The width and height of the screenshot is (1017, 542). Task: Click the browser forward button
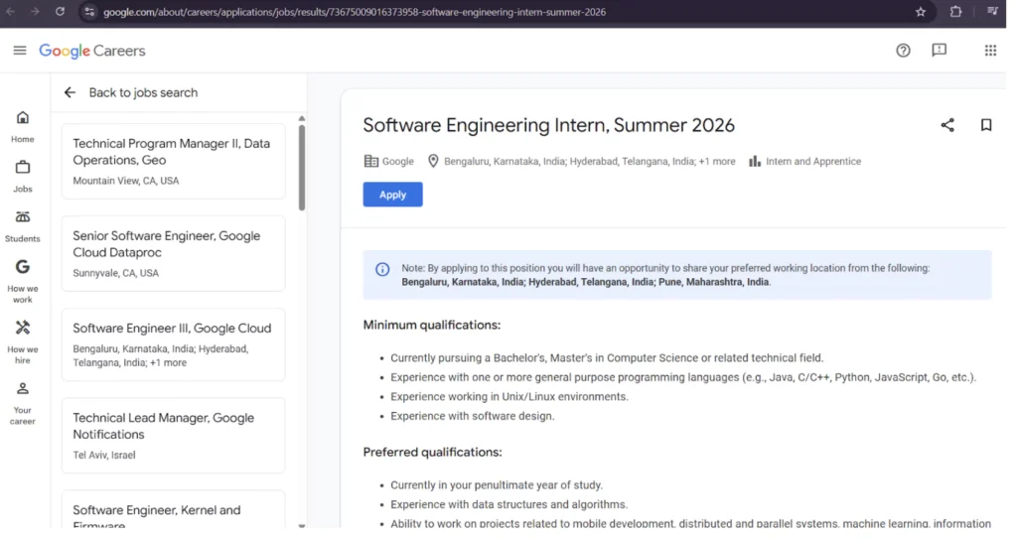(x=35, y=12)
